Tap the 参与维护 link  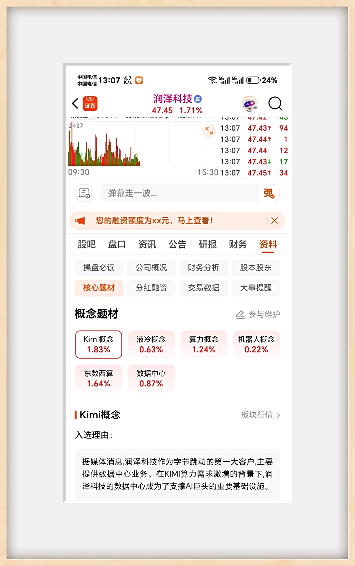point(264,315)
